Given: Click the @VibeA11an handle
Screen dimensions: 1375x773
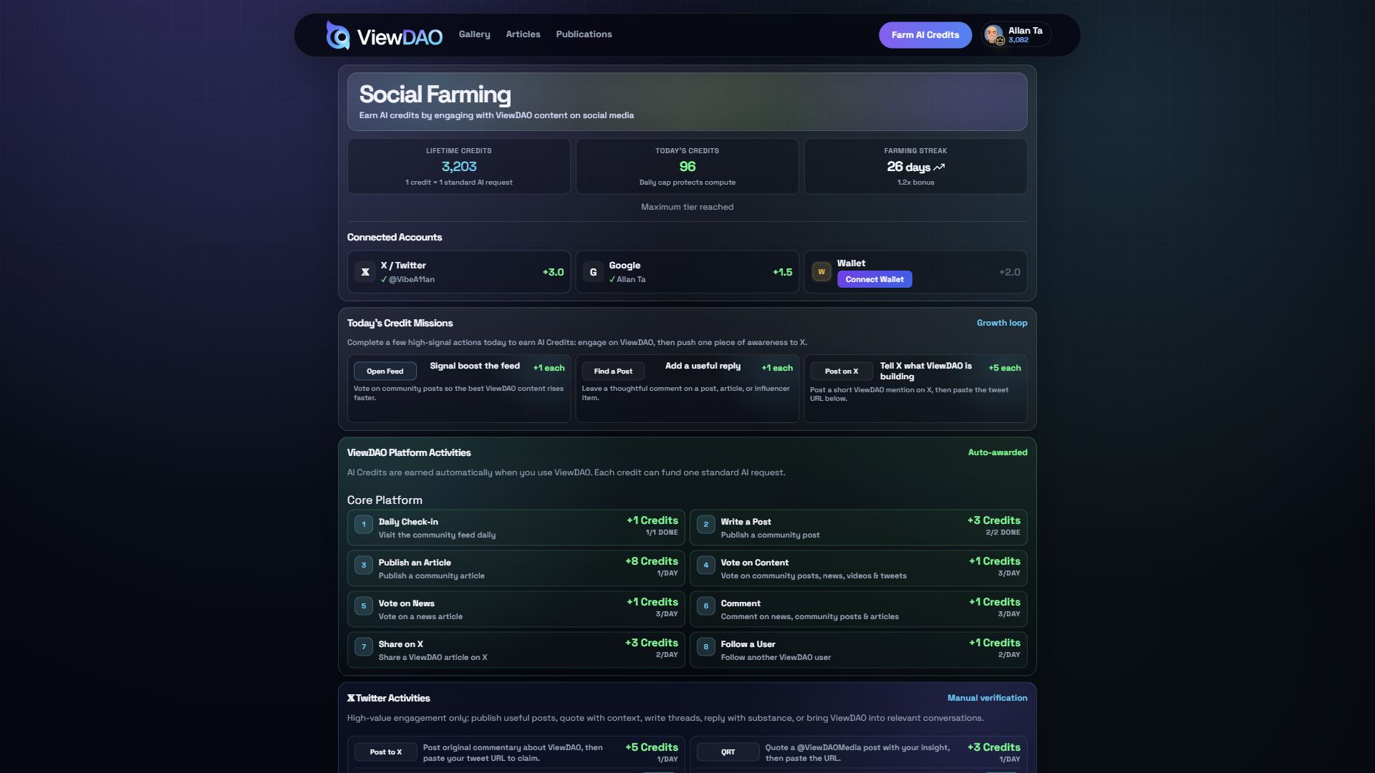Looking at the screenshot, I should coord(412,279).
